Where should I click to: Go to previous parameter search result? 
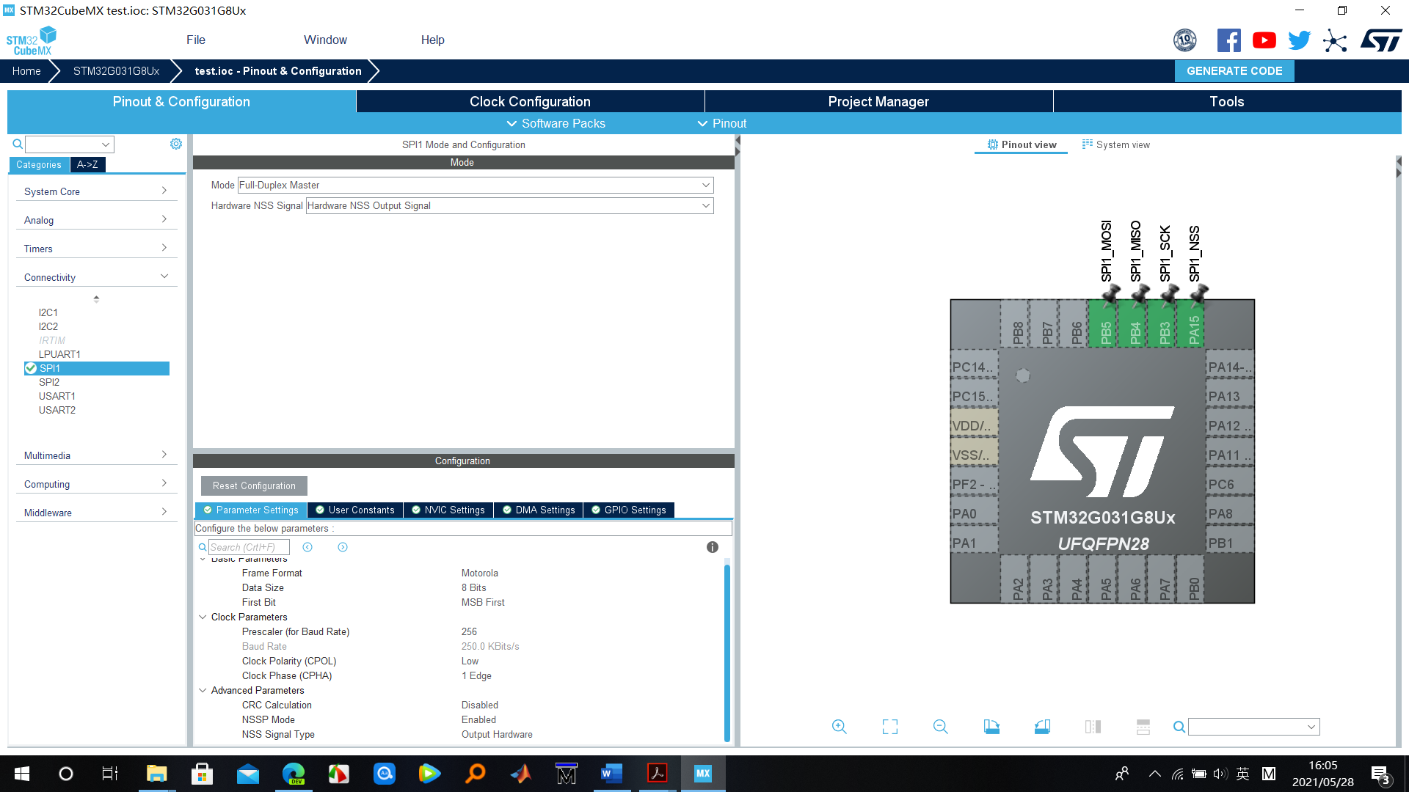pos(307,547)
